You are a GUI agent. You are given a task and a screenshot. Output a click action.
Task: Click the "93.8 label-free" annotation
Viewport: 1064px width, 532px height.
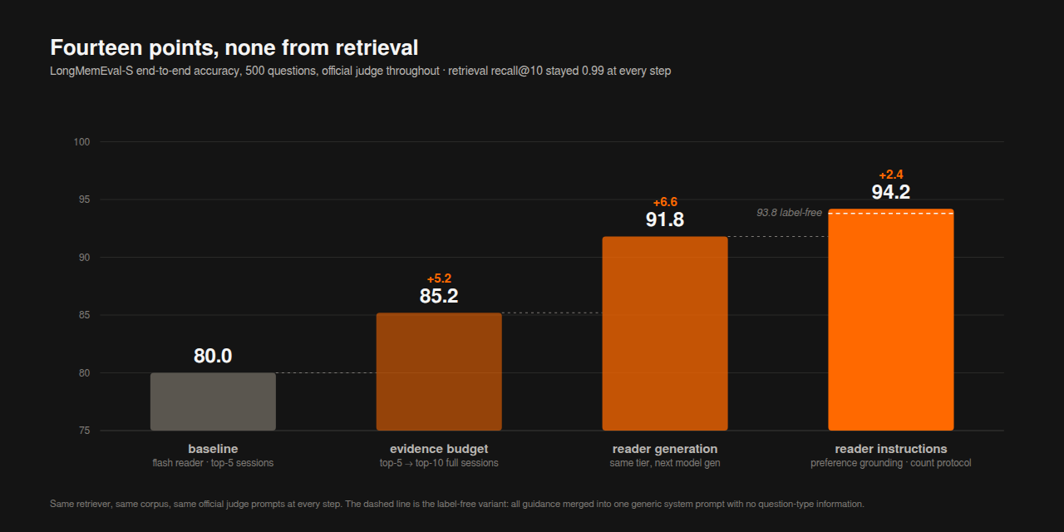click(789, 213)
